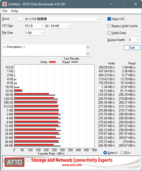Image resolution: width=142 pixels, height=171 pixels.
Task: Open the Help menu
Action: 14,11
